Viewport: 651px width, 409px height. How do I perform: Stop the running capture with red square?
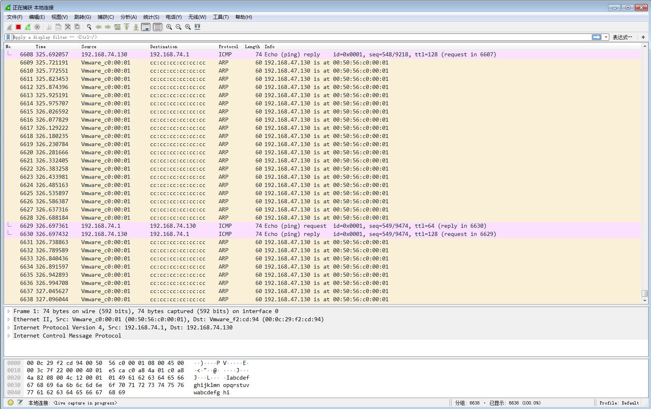click(x=18, y=27)
